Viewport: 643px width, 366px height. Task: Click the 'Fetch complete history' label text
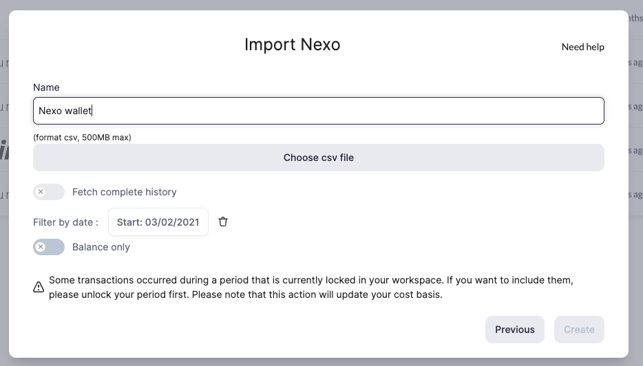click(124, 192)
